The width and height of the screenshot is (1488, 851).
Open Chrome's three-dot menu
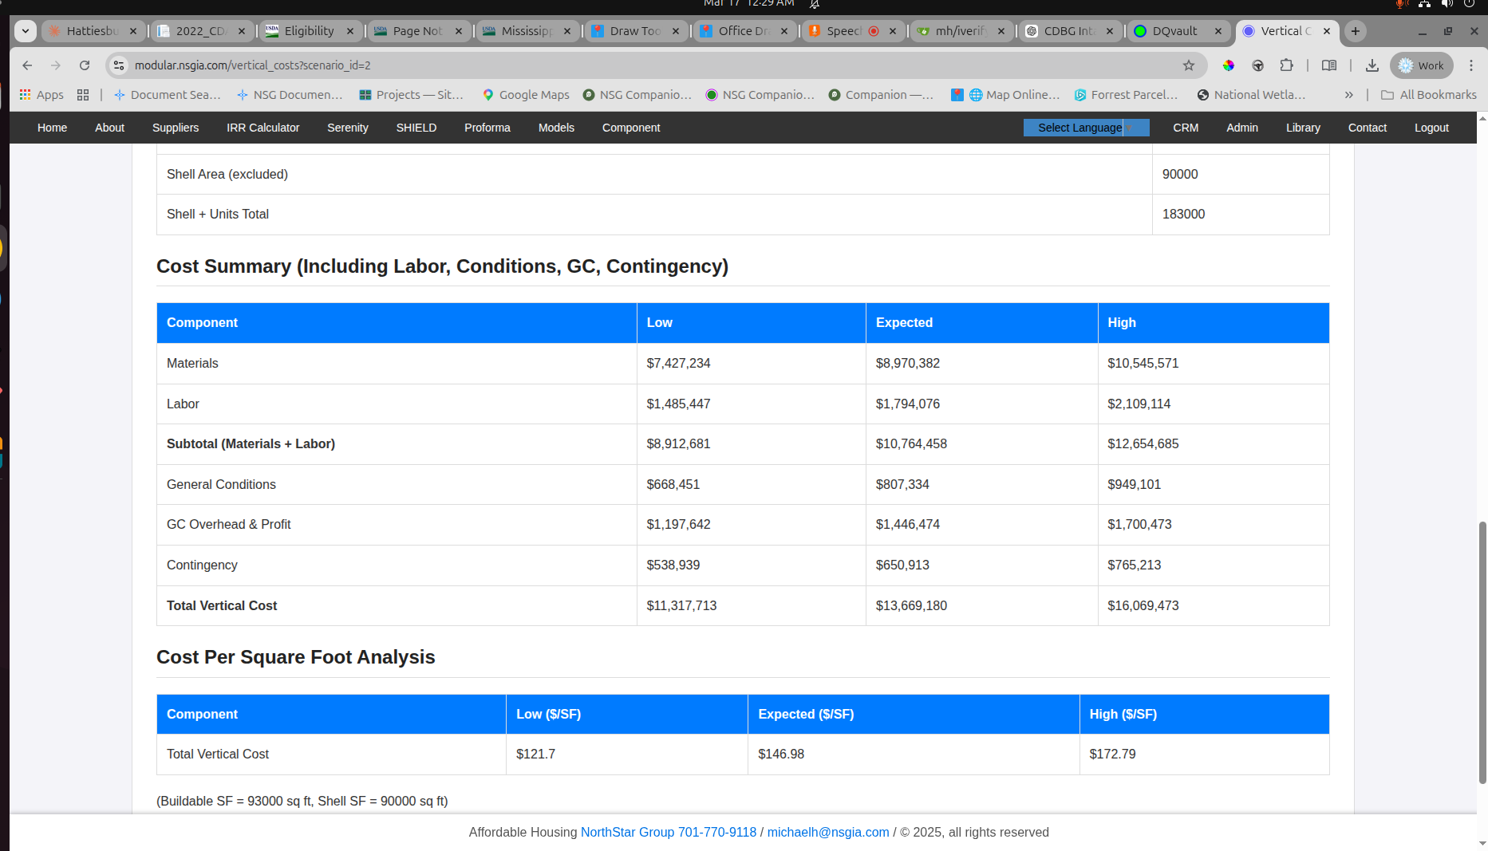click(1472, 65)
